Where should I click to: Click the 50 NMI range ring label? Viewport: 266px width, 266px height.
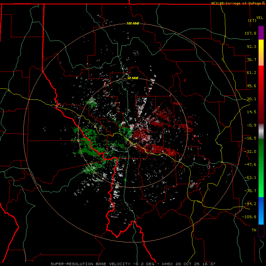point(133,78)
